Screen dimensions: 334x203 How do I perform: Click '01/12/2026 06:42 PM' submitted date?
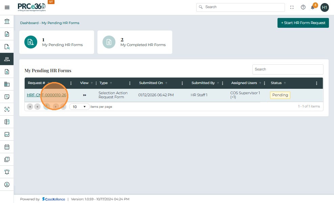[156, 95]
